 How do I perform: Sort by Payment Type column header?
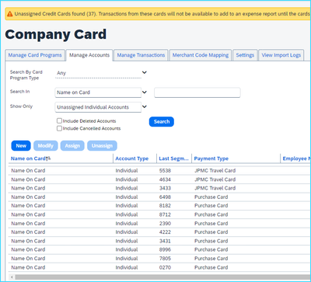(211, 158)
